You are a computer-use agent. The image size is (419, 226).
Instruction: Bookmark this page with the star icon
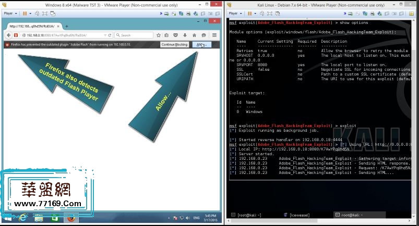(x=159, y=35)
